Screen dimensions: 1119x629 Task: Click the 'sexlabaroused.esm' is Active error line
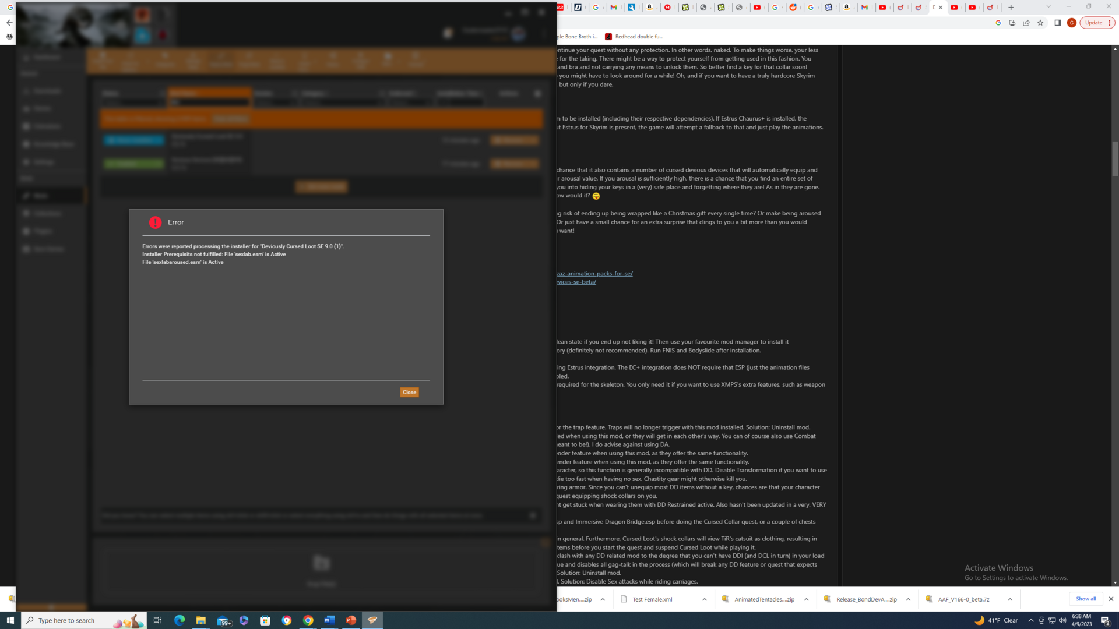[x=183, y=262]
